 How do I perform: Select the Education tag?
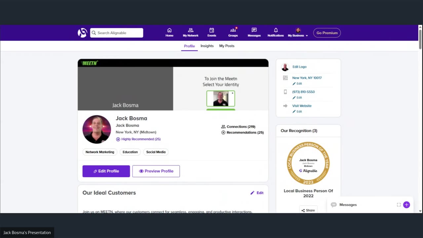point(130,152)
